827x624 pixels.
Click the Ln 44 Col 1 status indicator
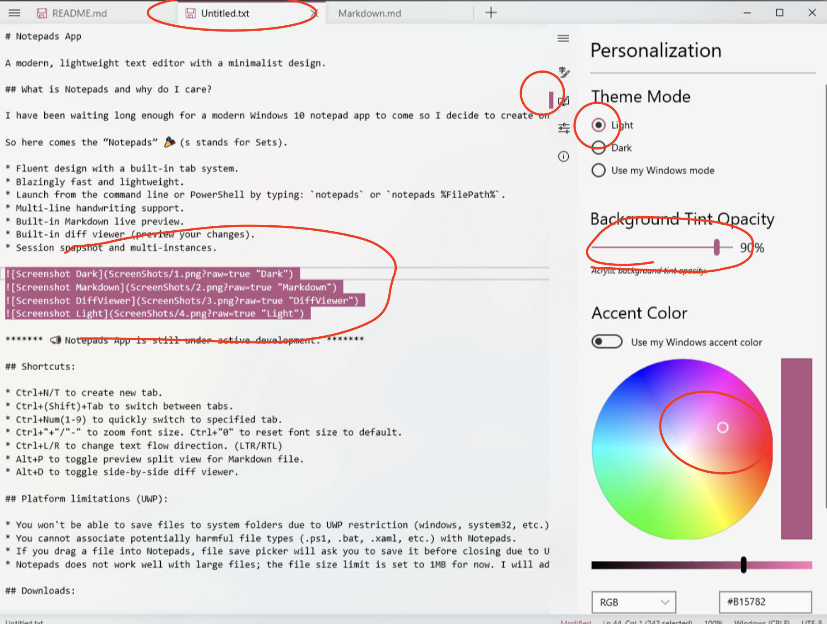coord(647,622)
